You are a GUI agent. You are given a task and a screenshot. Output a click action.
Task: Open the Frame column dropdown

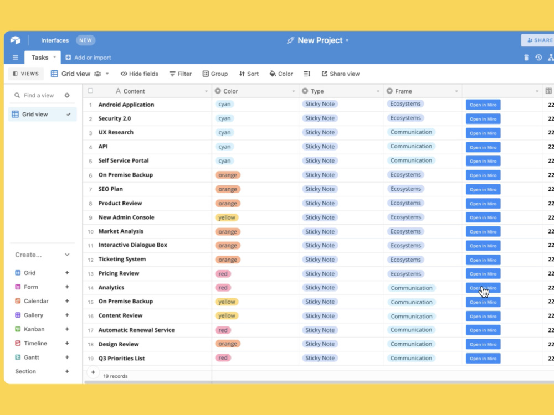pos(456,91)
